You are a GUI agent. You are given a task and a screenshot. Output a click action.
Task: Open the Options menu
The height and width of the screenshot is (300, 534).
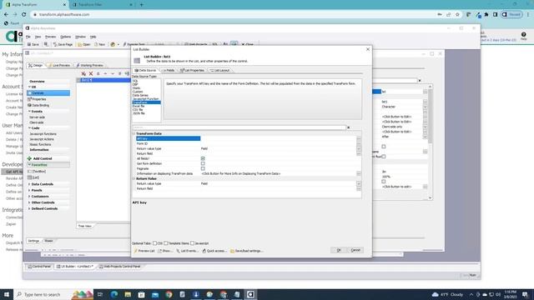[x=65, y=37]
